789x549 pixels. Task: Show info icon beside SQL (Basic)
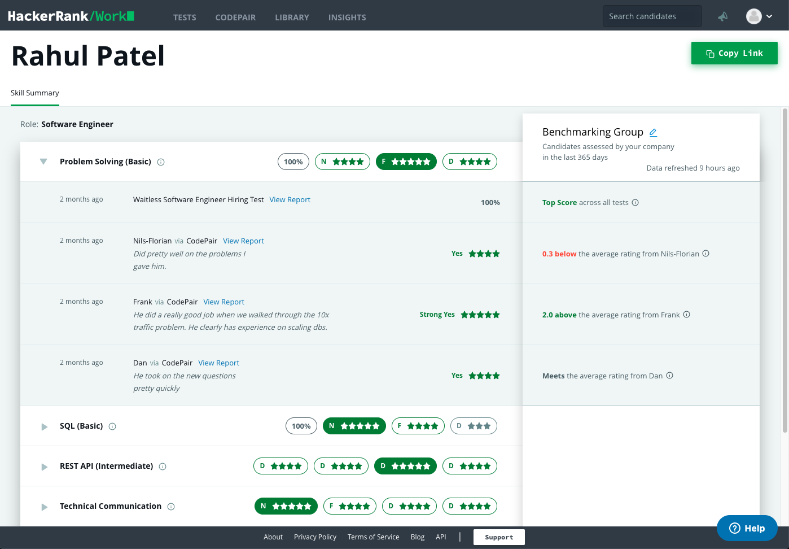pos(112,426)
